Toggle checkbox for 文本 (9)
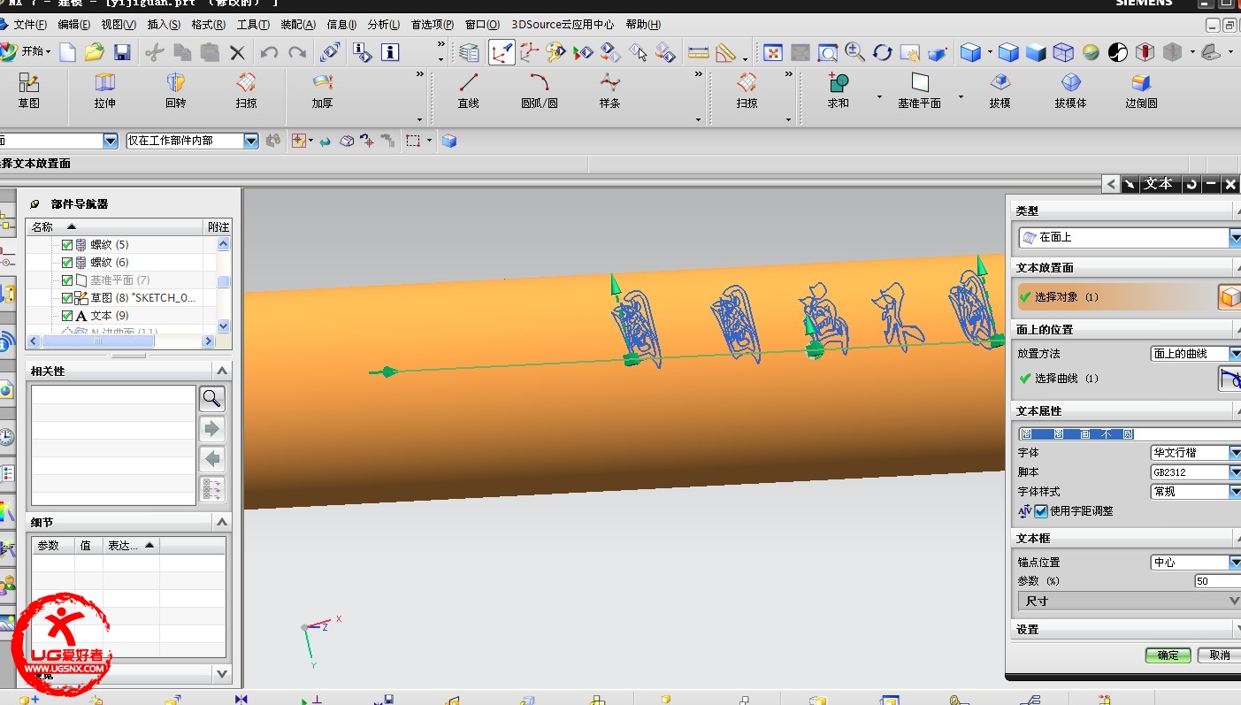The height and width of the screenshot is (705, 1241). coord(67,316)
